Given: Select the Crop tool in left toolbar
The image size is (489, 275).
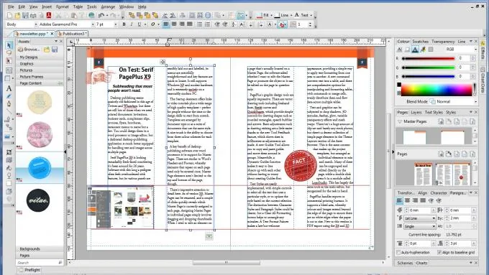Looking at the screenshot, I should pos(9,152).
